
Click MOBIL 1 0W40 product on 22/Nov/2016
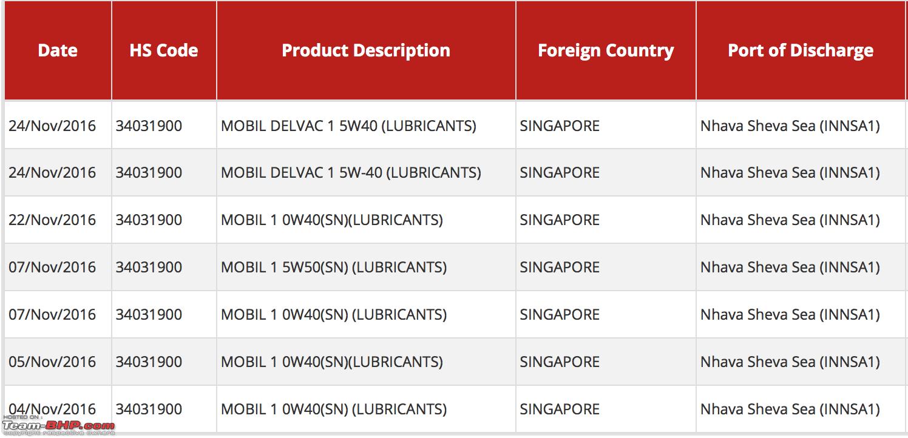(x=332, y=220)
